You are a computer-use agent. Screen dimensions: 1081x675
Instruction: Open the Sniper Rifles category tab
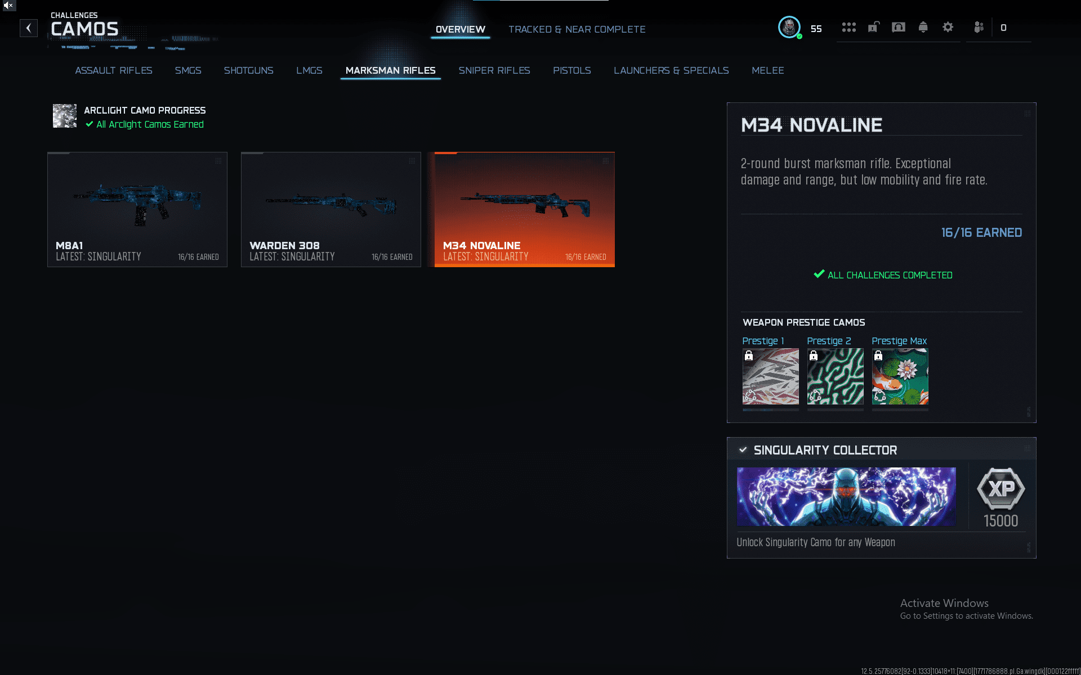coord(494,70)
